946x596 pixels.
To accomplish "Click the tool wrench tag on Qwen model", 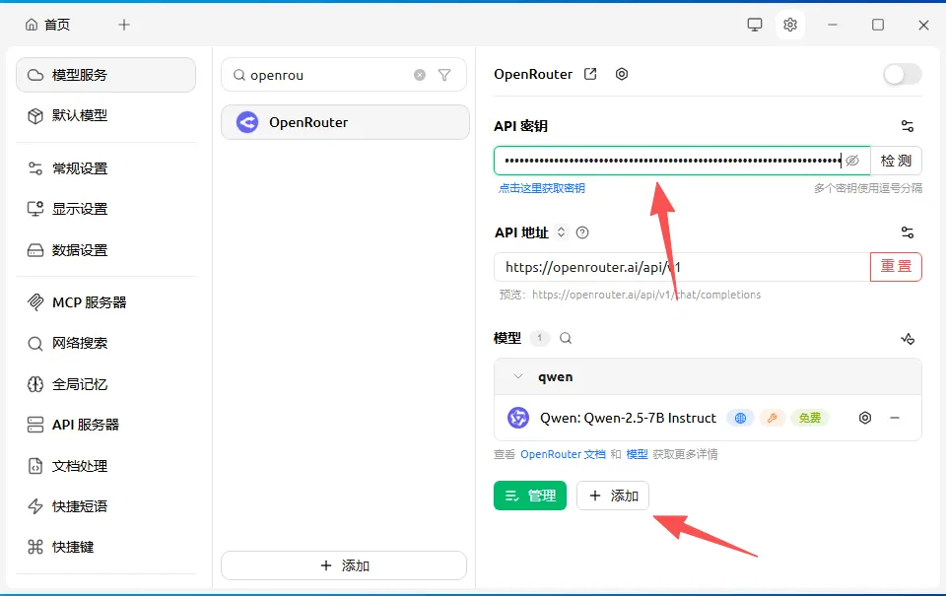I will [x=772, y=418].
